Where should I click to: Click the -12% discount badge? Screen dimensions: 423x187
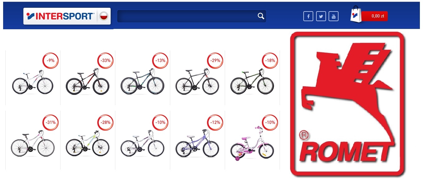click(215, 123)
